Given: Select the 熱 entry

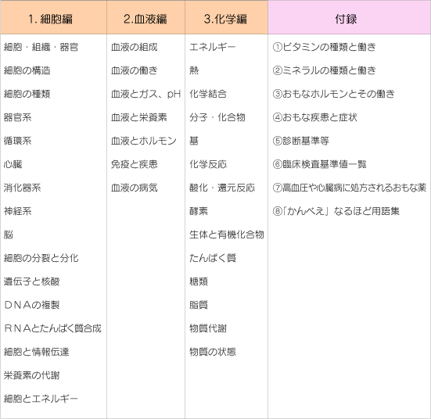Looking at the screenshot, I should [x=194, y=70].
